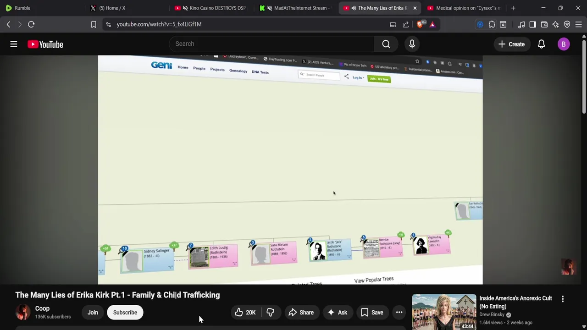Screen dimensions: 587x330
Task: Open Coop channel avatar
Action: click(22, 312)
